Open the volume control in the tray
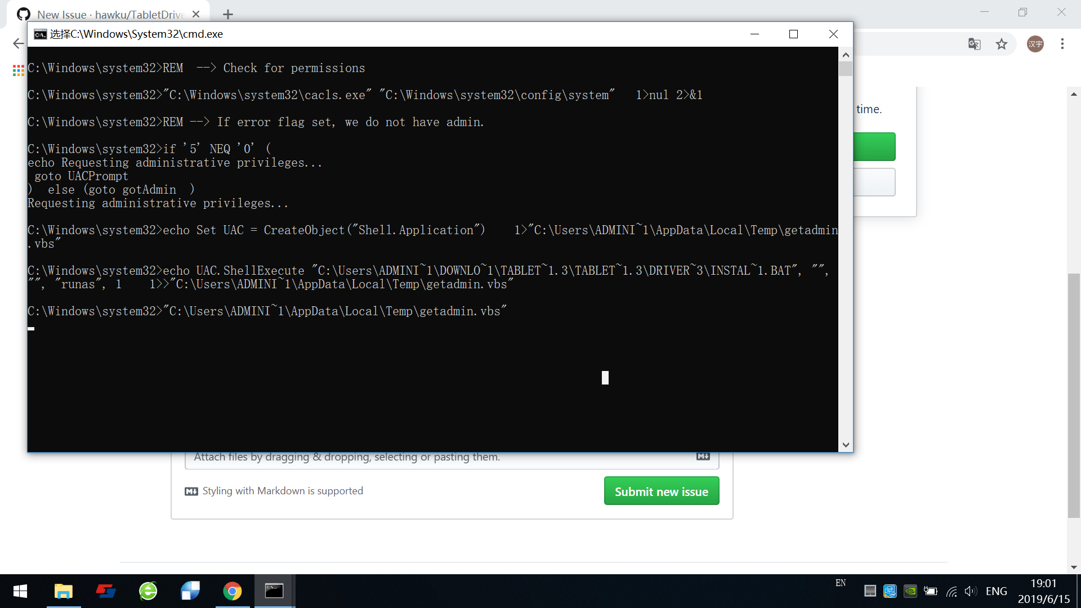 coord(971,591)
